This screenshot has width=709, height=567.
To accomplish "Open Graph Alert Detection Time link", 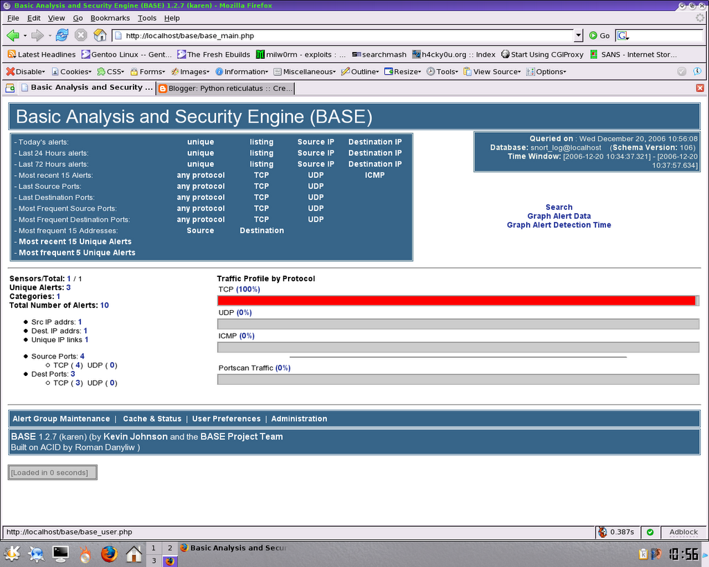I will pyautogui.click(x=559, y=225).
